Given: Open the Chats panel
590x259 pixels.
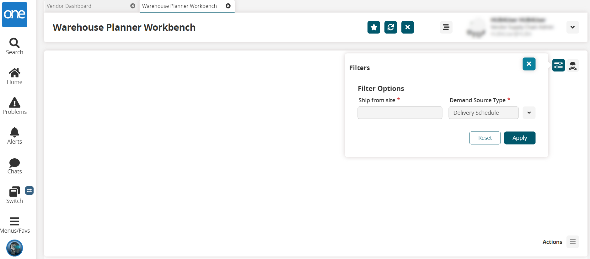Looking at the screenshot, I should (x=14, y=166).
